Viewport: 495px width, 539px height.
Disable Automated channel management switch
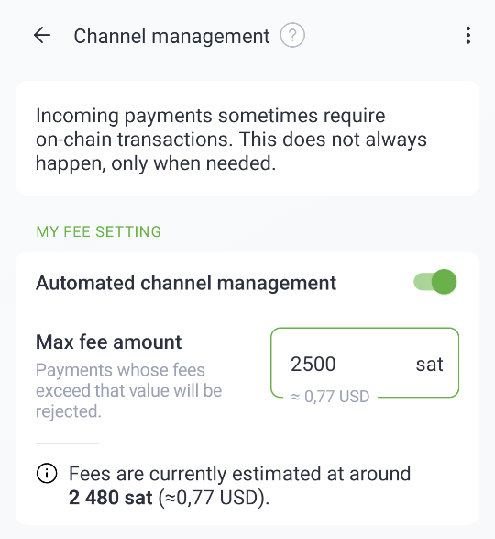pyautogui.click(x=434, y=282)
